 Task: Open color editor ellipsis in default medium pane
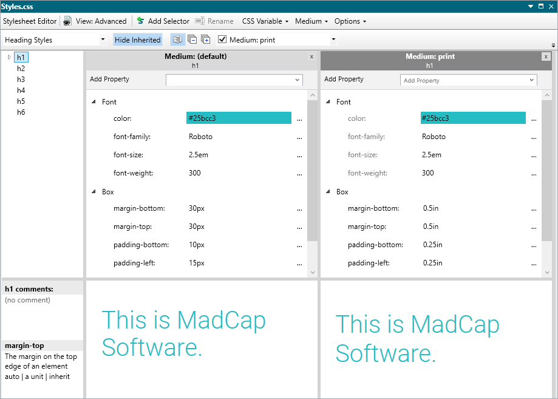point(299,119)
